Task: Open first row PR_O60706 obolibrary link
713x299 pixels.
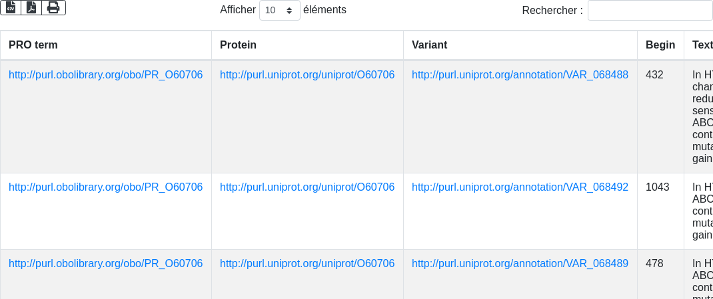Action: click(x=105, y=75)
